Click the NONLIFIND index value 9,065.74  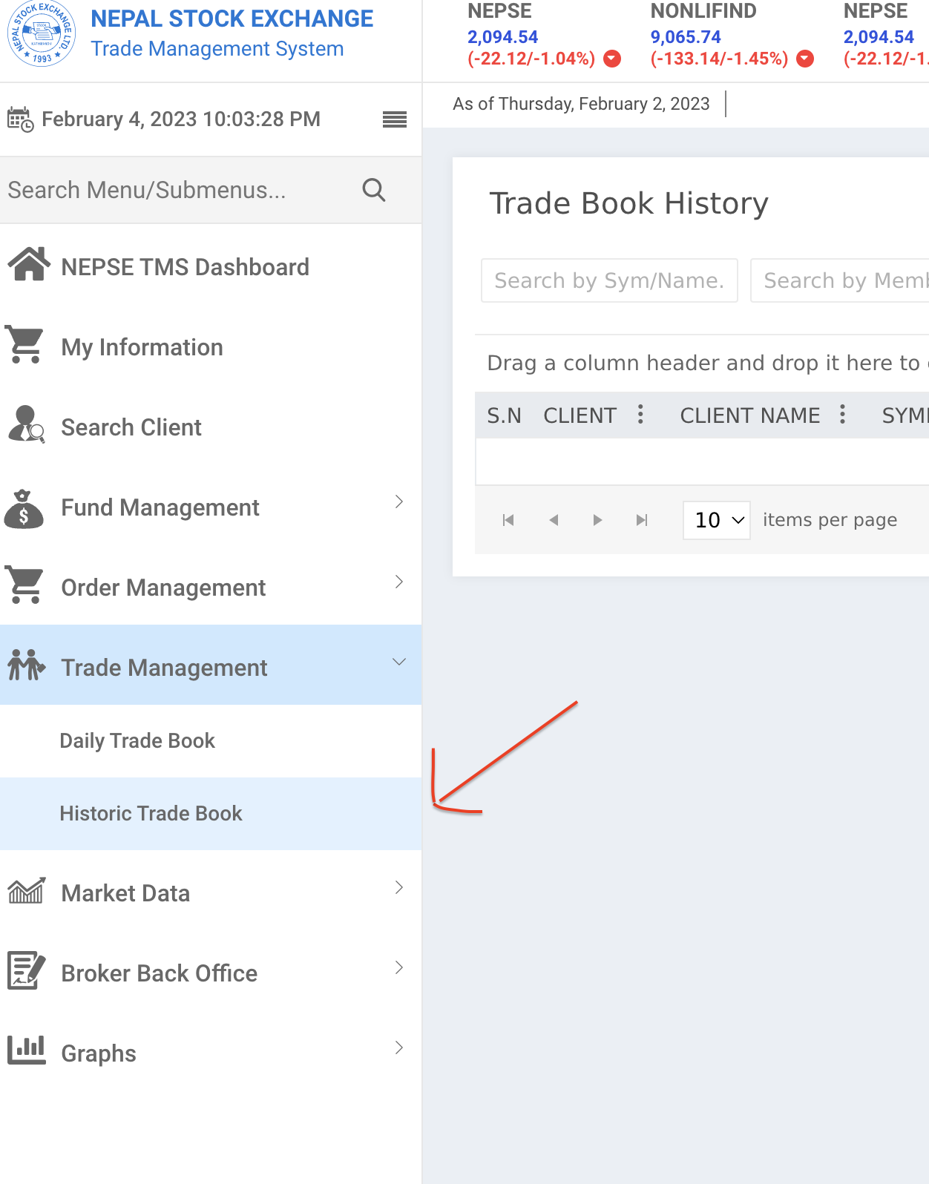pos(686,37)
